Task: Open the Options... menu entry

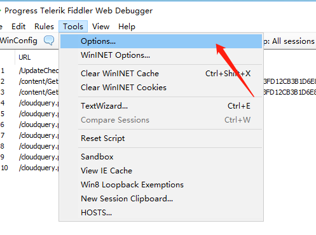Action: tap(161, 41)
